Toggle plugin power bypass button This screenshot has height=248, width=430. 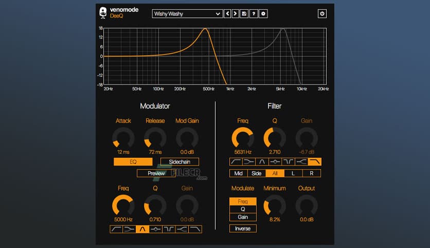(x=322, y=14)
